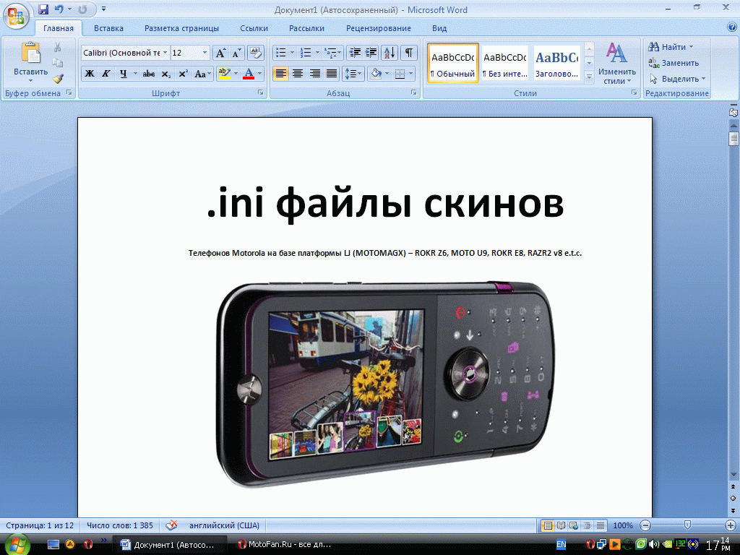The width and height of the screenshot is (740, 555).
Task: Click the Заменить replace command
Action: coord(674,63)
